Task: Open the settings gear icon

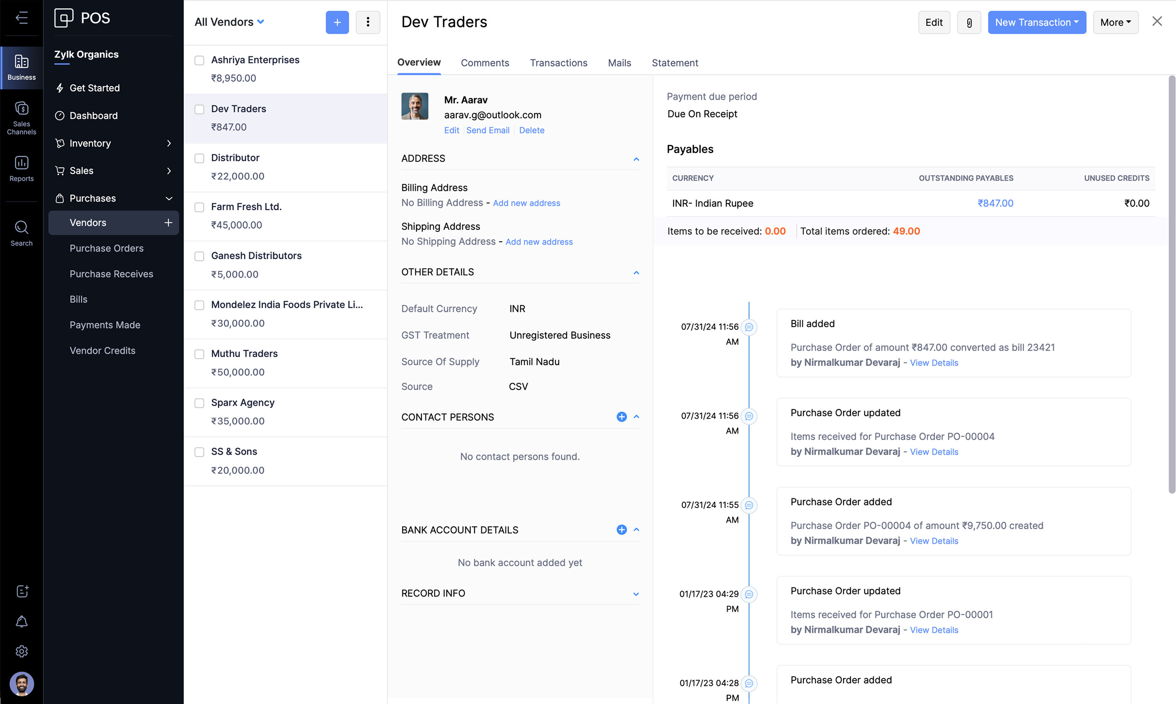Action: pos(22,651)
